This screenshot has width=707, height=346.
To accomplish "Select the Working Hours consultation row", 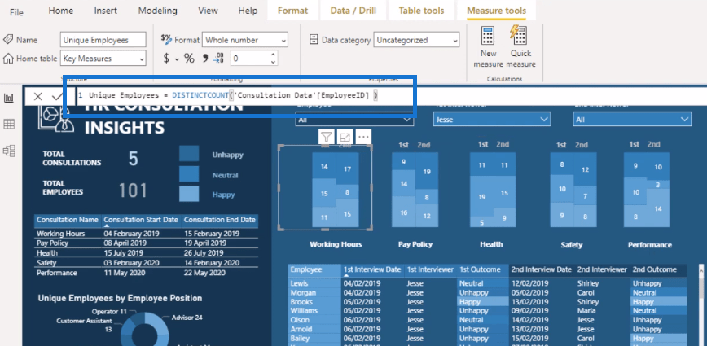I will (x=146, y=234).
